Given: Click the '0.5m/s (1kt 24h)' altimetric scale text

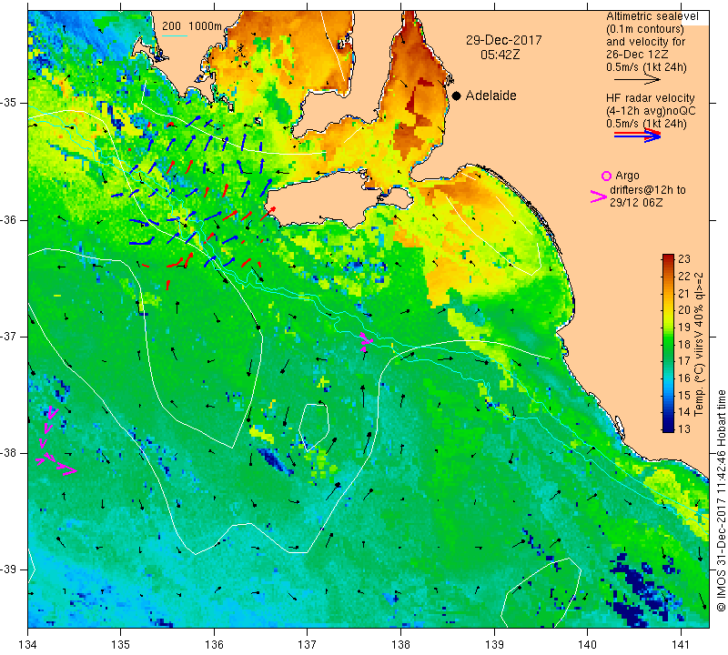Looking at the screenshot, I should pos(646,67).
